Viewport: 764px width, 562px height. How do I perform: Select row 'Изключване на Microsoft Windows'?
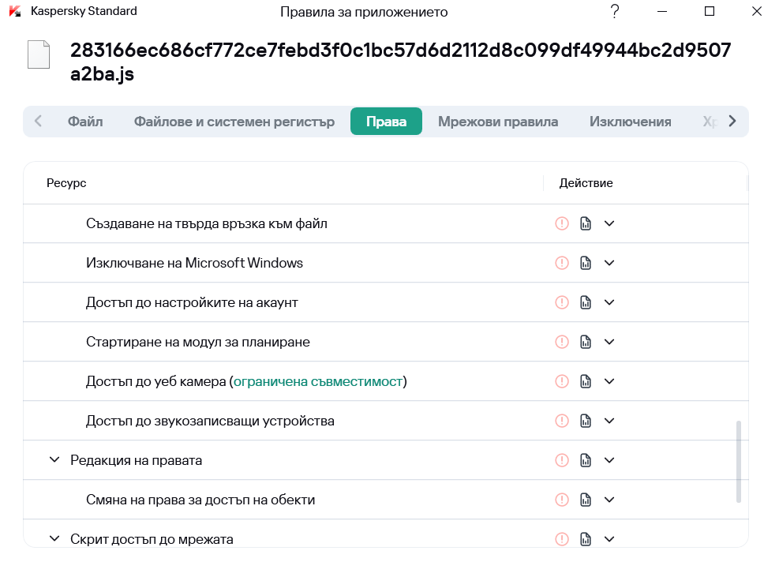pos(386,263)
